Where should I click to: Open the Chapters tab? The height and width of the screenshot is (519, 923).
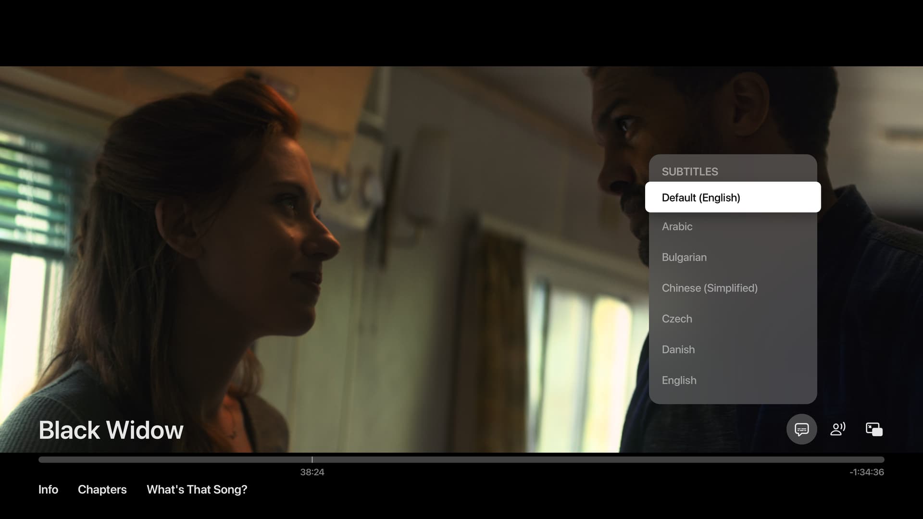pyautogui.click(x=102, y=489)
